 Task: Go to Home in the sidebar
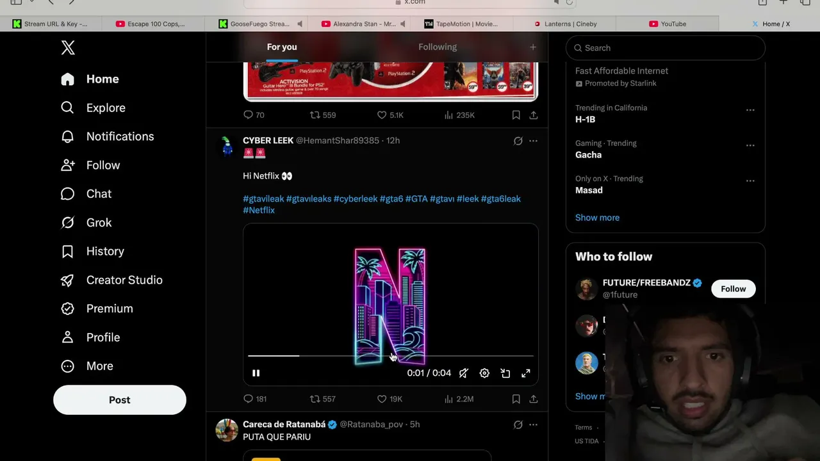90,79
